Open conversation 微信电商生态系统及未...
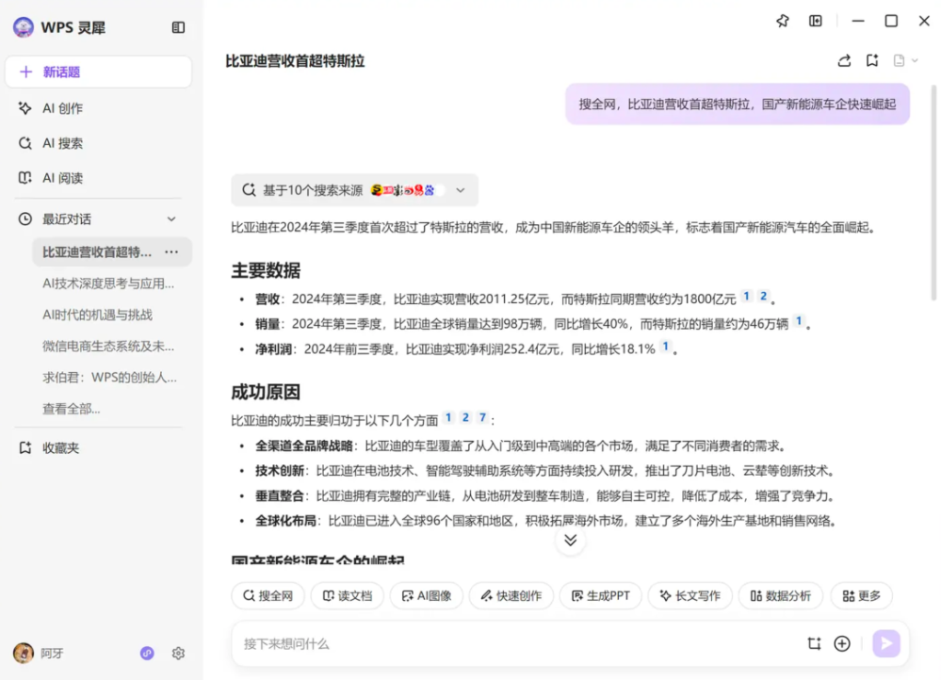The image size is (941, 680). pyautogui.click(x=108, y=346)
